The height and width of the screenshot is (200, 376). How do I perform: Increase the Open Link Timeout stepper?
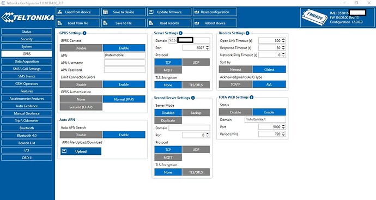pyautogui.click(x=283, y=39)
